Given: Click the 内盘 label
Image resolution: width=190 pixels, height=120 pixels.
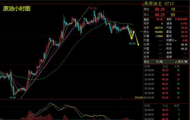Looking at the screenshot, I should point(146,49).
